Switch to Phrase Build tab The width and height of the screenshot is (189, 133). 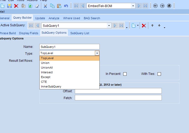[8, 33]
